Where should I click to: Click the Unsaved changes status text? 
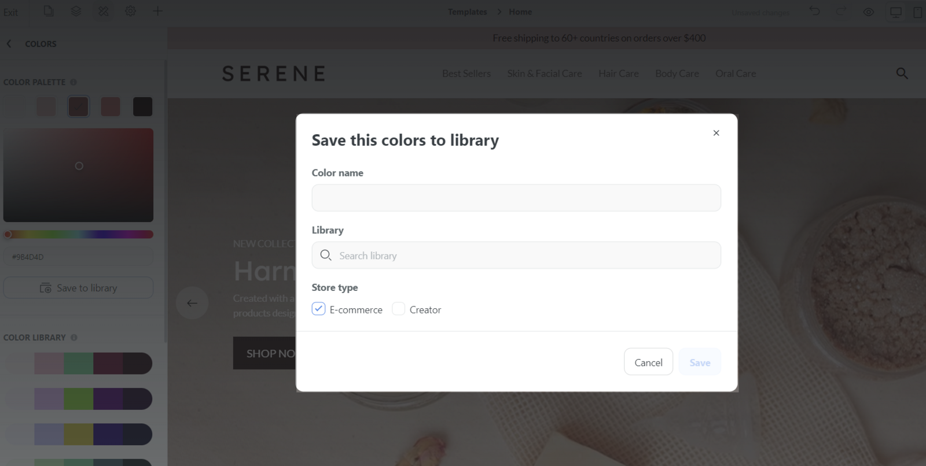760,13
